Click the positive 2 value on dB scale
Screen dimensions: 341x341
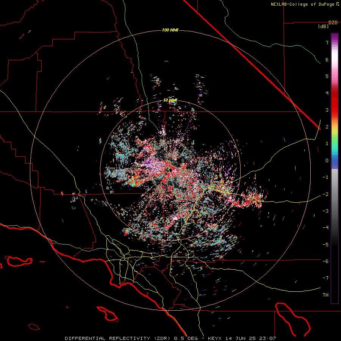[x=327, y=127]
